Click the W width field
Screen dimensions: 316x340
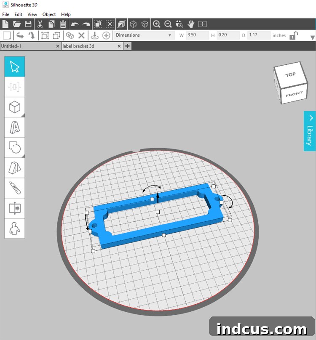pyautogui.click(x=197, y=35)
